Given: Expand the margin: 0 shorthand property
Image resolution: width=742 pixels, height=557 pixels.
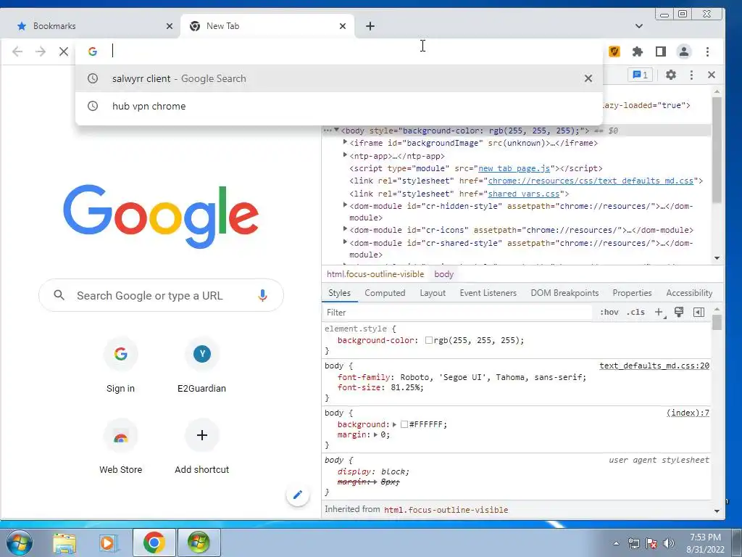Looking at the screenshot, I should [x=376, y=434].
